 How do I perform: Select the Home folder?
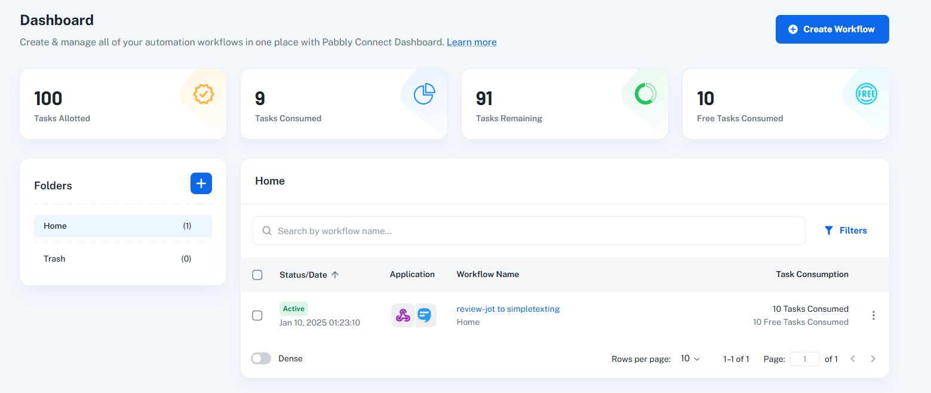point(122,226)
